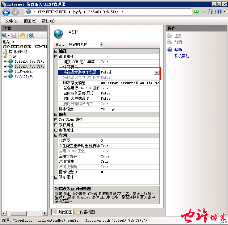
Task: Expand the 会话属性 group
Action: pyautogui.click(x=56, y=130)
